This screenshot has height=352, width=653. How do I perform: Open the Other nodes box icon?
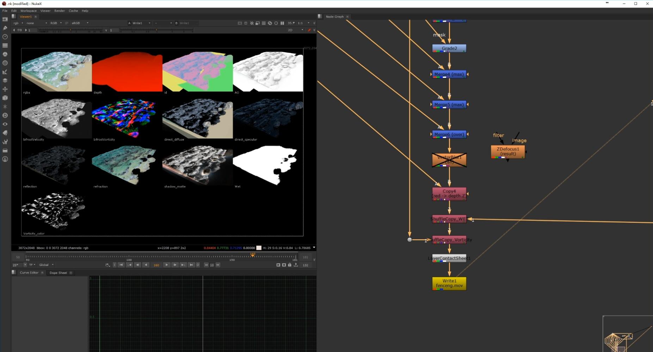pyautogui.click(x=5, y=150)
